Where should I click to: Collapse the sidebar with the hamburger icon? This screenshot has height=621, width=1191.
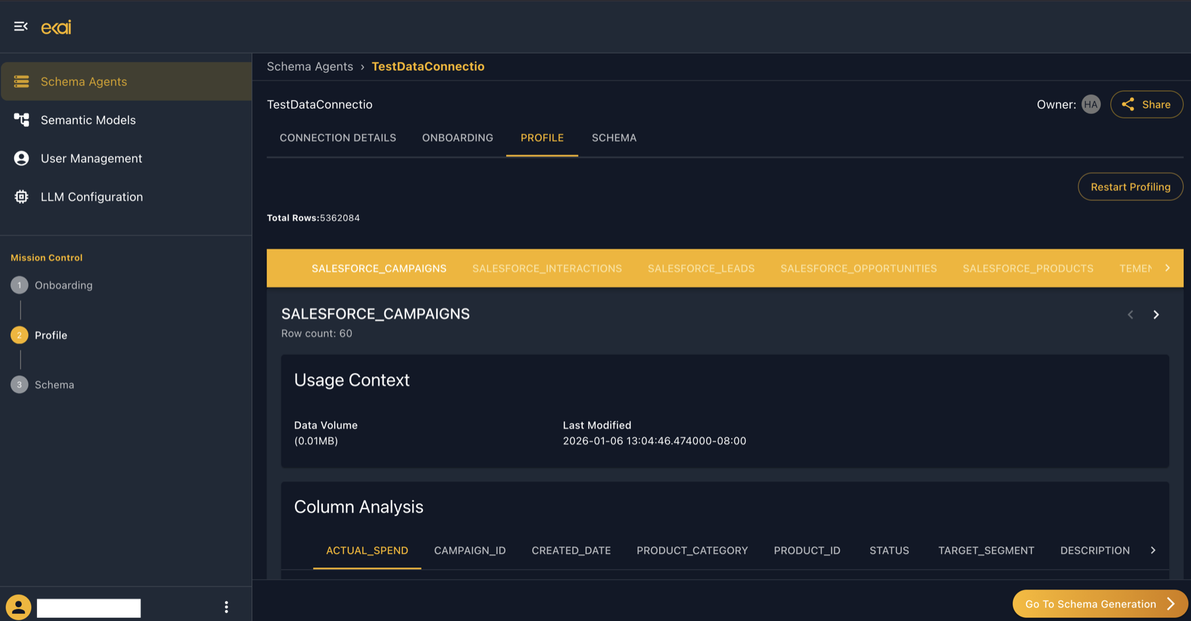(21, 26)
